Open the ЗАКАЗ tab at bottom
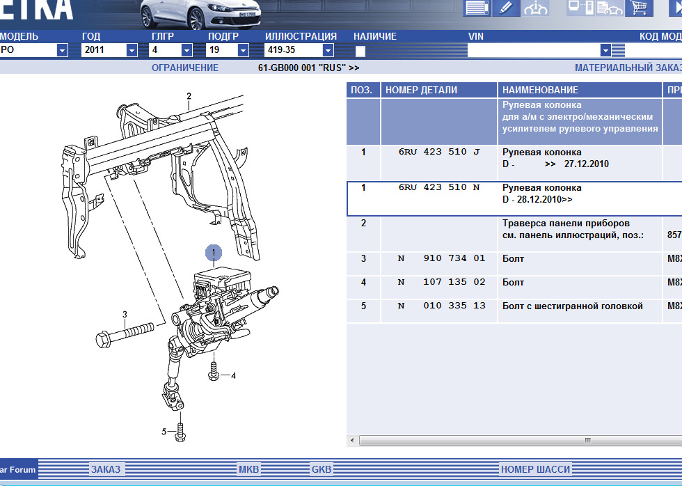682x486 pixels. 106,469
